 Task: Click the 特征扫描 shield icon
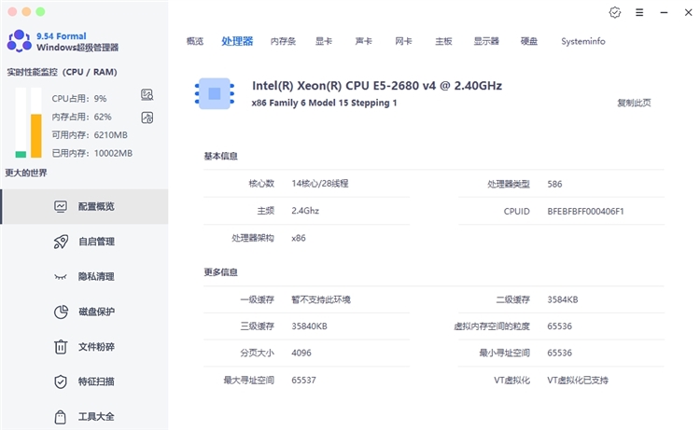pyautogui.click(x=61, y=381)
